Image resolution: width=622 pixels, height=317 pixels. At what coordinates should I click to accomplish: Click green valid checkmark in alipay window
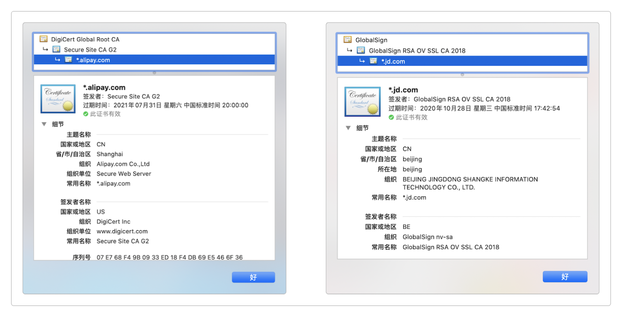[x=86, y=114]
